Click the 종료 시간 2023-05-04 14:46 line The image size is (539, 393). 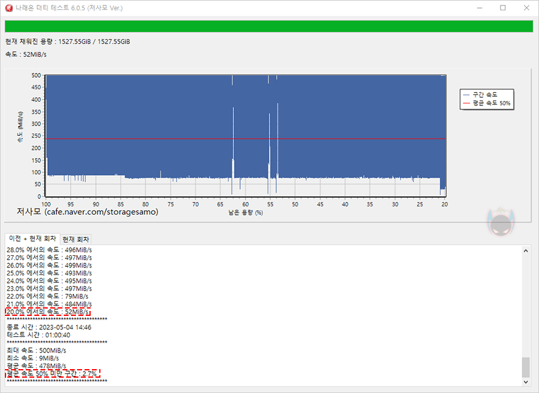[x=49, y=327]
